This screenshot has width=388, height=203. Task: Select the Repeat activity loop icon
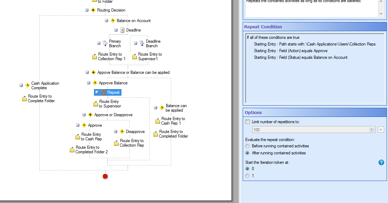[x=103, y=92]
